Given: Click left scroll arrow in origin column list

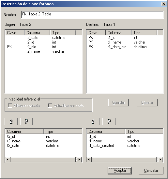Looking at the screenshot, I should click(8, 159).
